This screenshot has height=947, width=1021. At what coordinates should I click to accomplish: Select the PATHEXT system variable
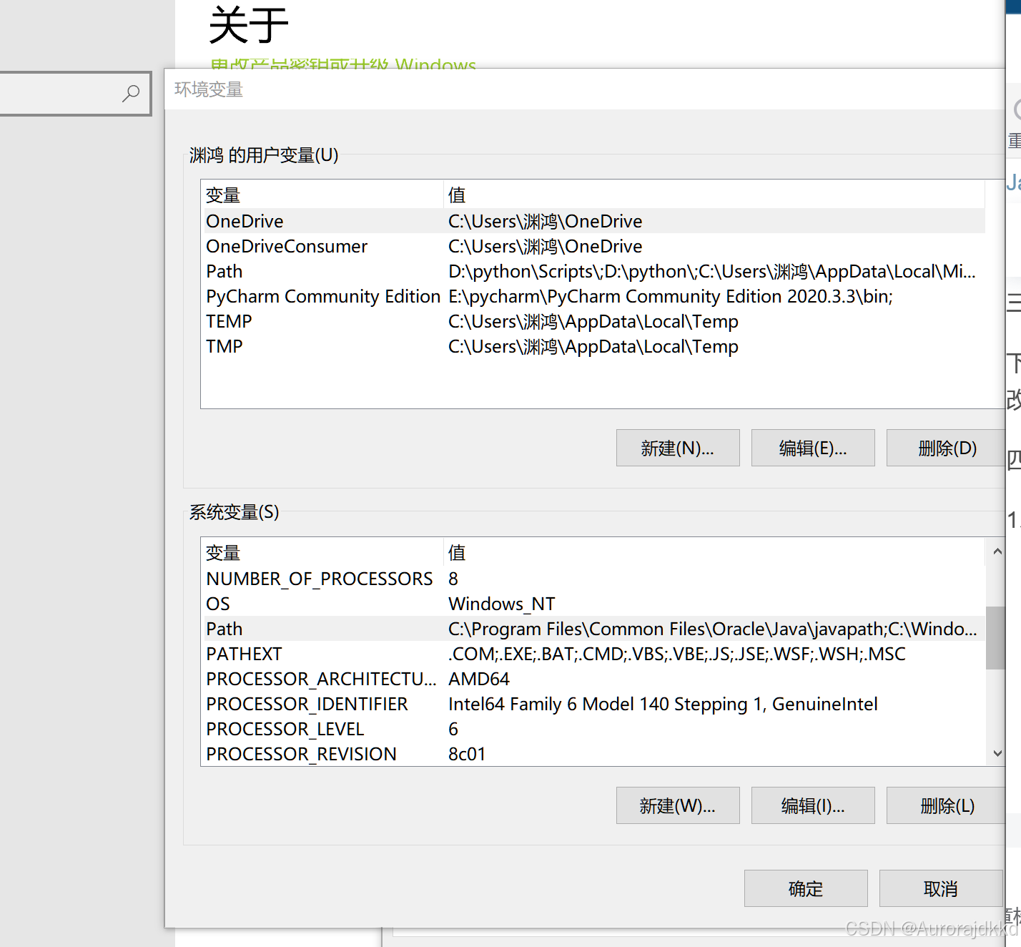coord(322,654)
